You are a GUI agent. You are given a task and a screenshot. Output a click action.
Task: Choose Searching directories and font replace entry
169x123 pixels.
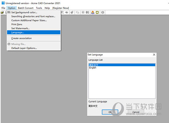pos(34,16)
